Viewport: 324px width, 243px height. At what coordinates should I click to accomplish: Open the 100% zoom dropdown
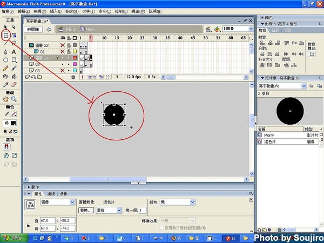[x=251, y=29]
